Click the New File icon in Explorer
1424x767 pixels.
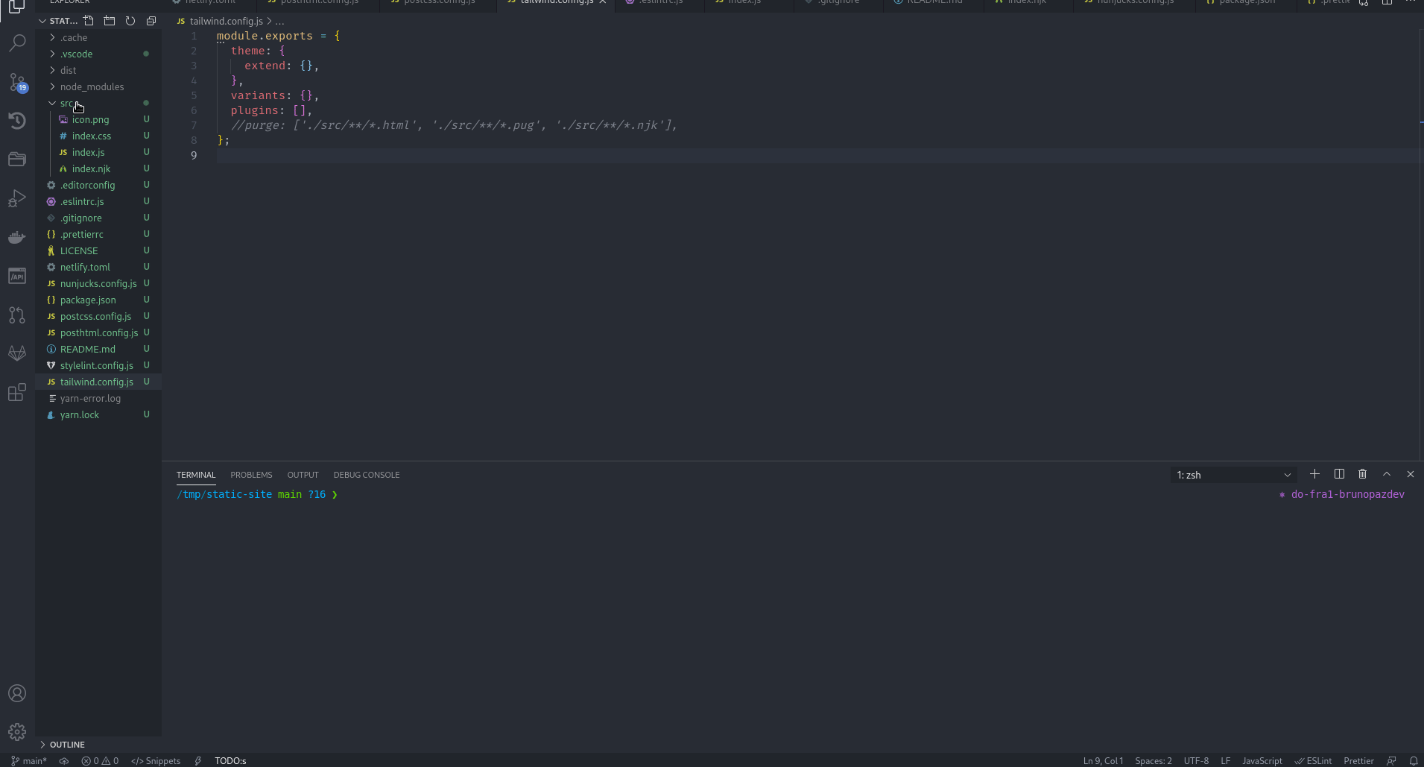coord(89,20)
